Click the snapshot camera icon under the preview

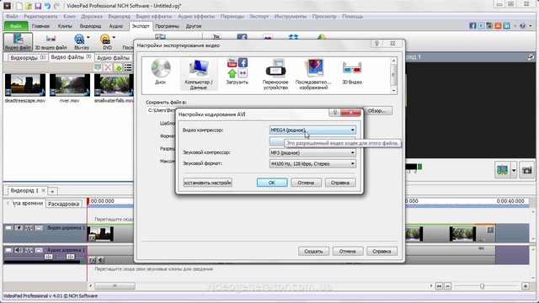click(x=526, y=170)
